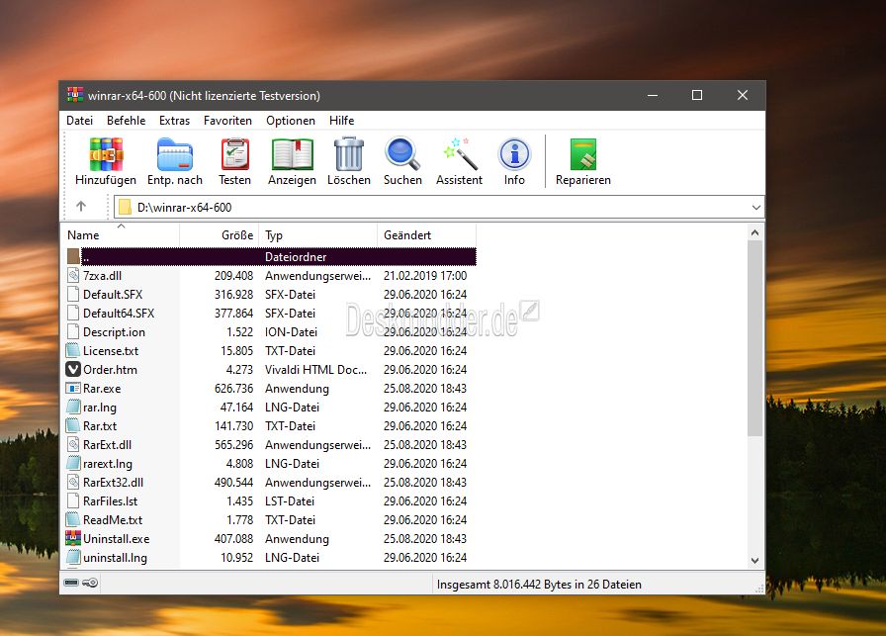The width and height of the screenshot is (886, 636).
Task: Select the Descript.ion file name
Action: (x=114, y=332)
